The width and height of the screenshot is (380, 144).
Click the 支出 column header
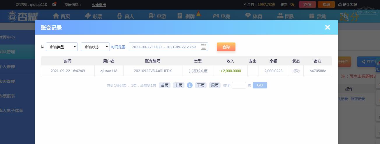coord(253,61)
